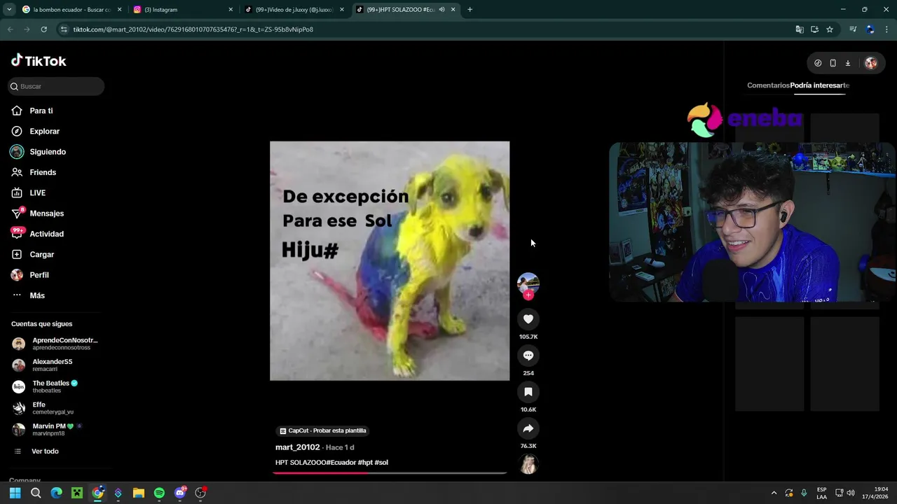Viewport: 897px width, 504px height.
Task: Go to the Explorar section
Action: tap(44, 131)
